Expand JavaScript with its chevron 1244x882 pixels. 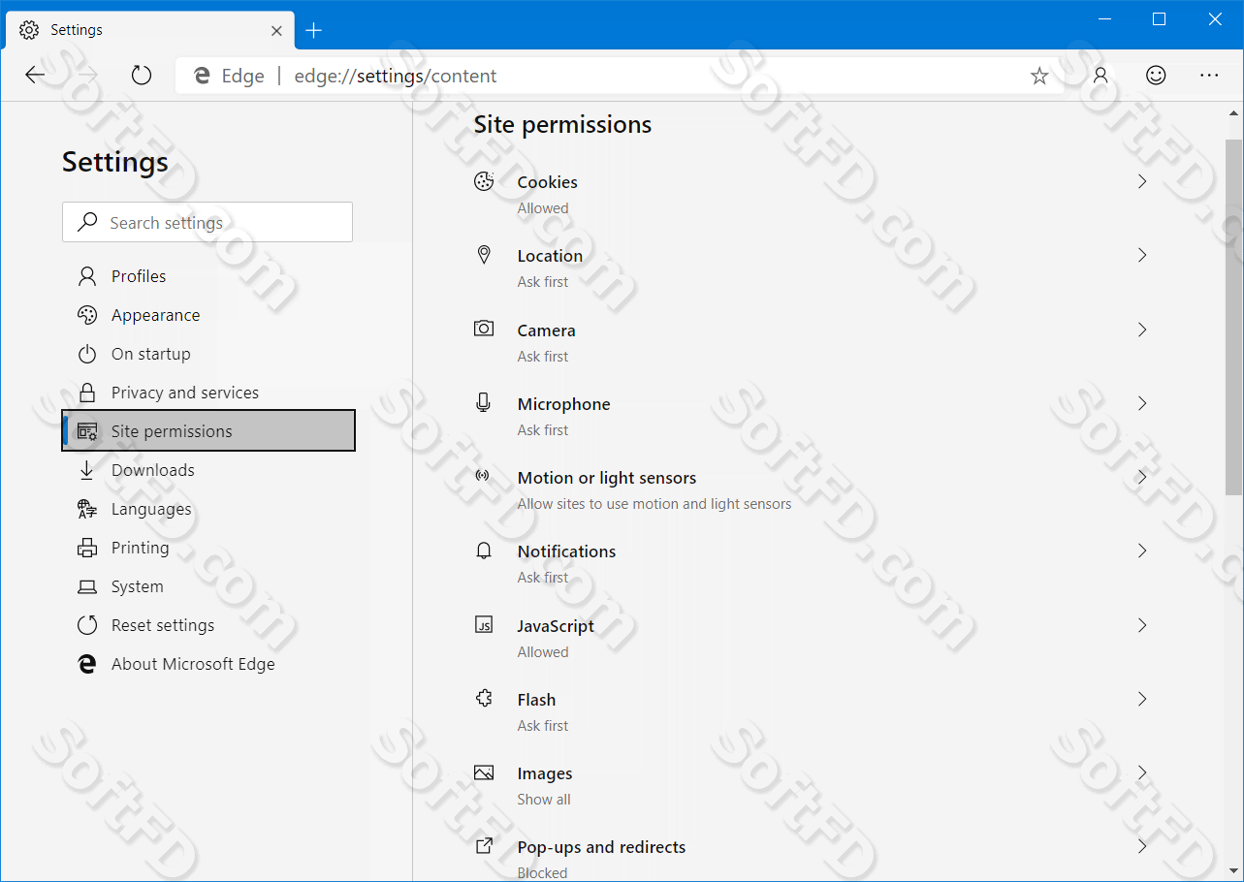pyautogui.click(x=1142, y=625)
